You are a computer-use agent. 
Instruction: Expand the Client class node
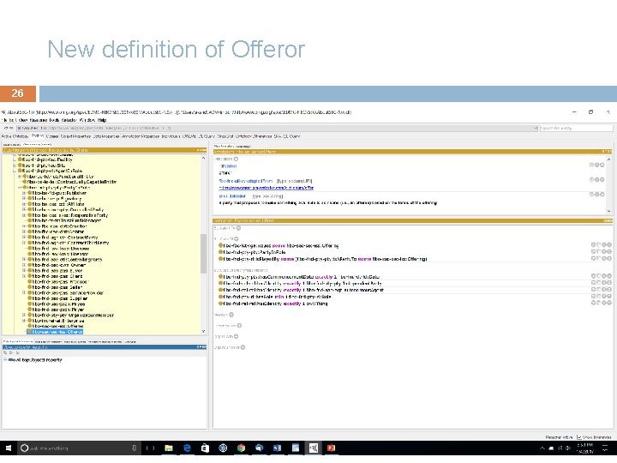(x=24, y=276)
